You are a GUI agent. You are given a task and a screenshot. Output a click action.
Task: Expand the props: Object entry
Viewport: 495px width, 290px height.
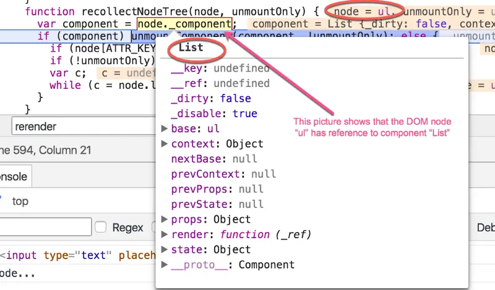tap(164, 219)
